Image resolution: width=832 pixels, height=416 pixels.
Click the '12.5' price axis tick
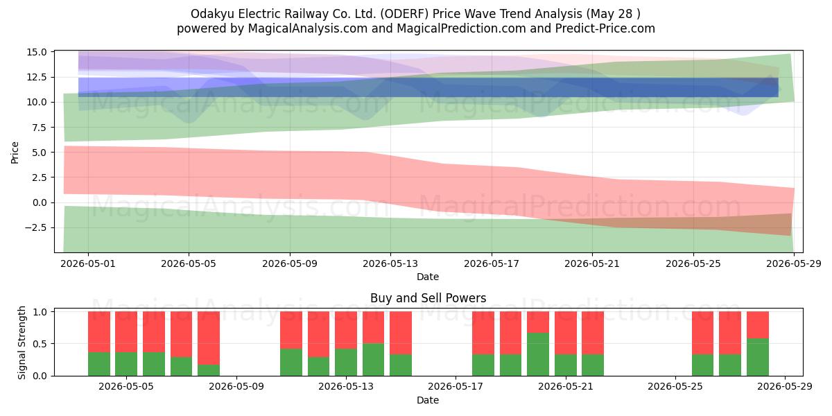(x=37, y=77)
